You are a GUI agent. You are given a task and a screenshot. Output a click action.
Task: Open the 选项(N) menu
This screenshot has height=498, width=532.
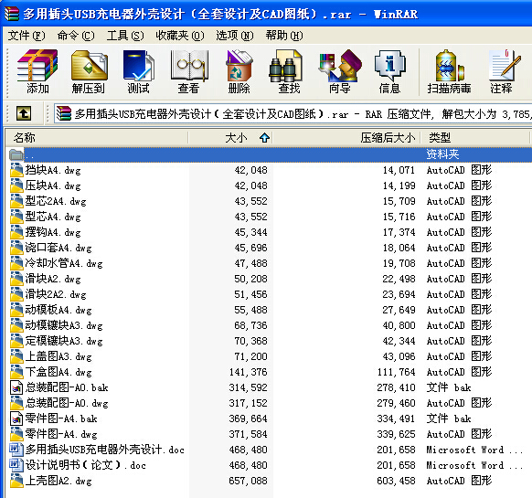[x=235, y=36]
